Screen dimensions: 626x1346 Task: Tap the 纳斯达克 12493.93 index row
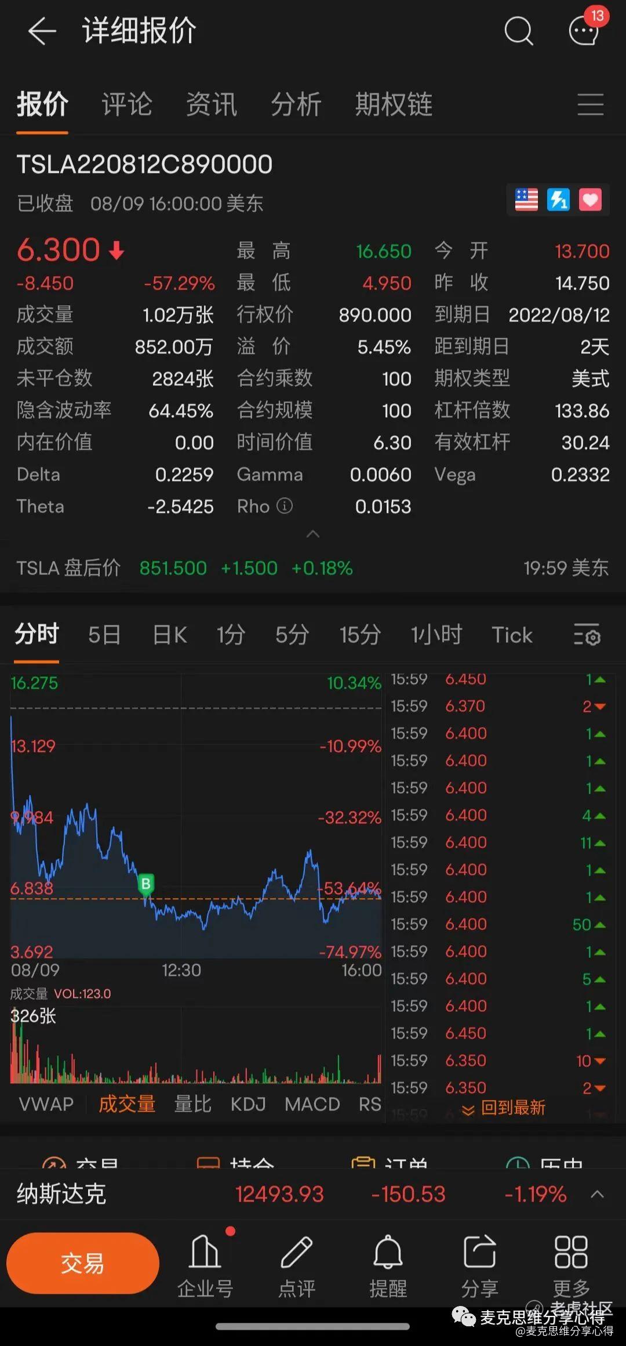313,1194
